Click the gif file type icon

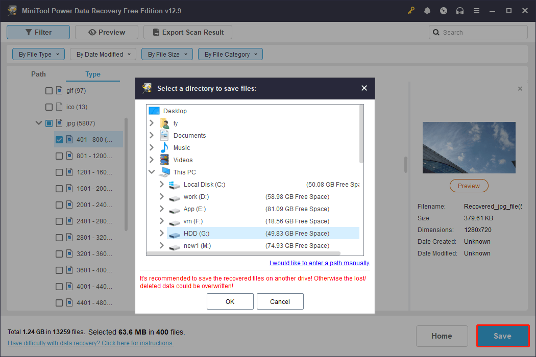59,90
